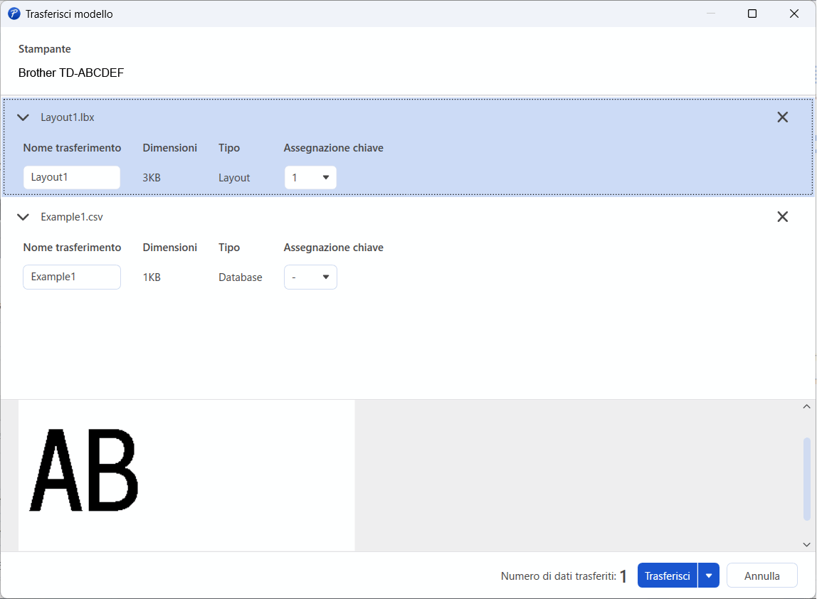
Task: Collapse the Layout1.lbx section chevron
Action: tap(23, 117)
